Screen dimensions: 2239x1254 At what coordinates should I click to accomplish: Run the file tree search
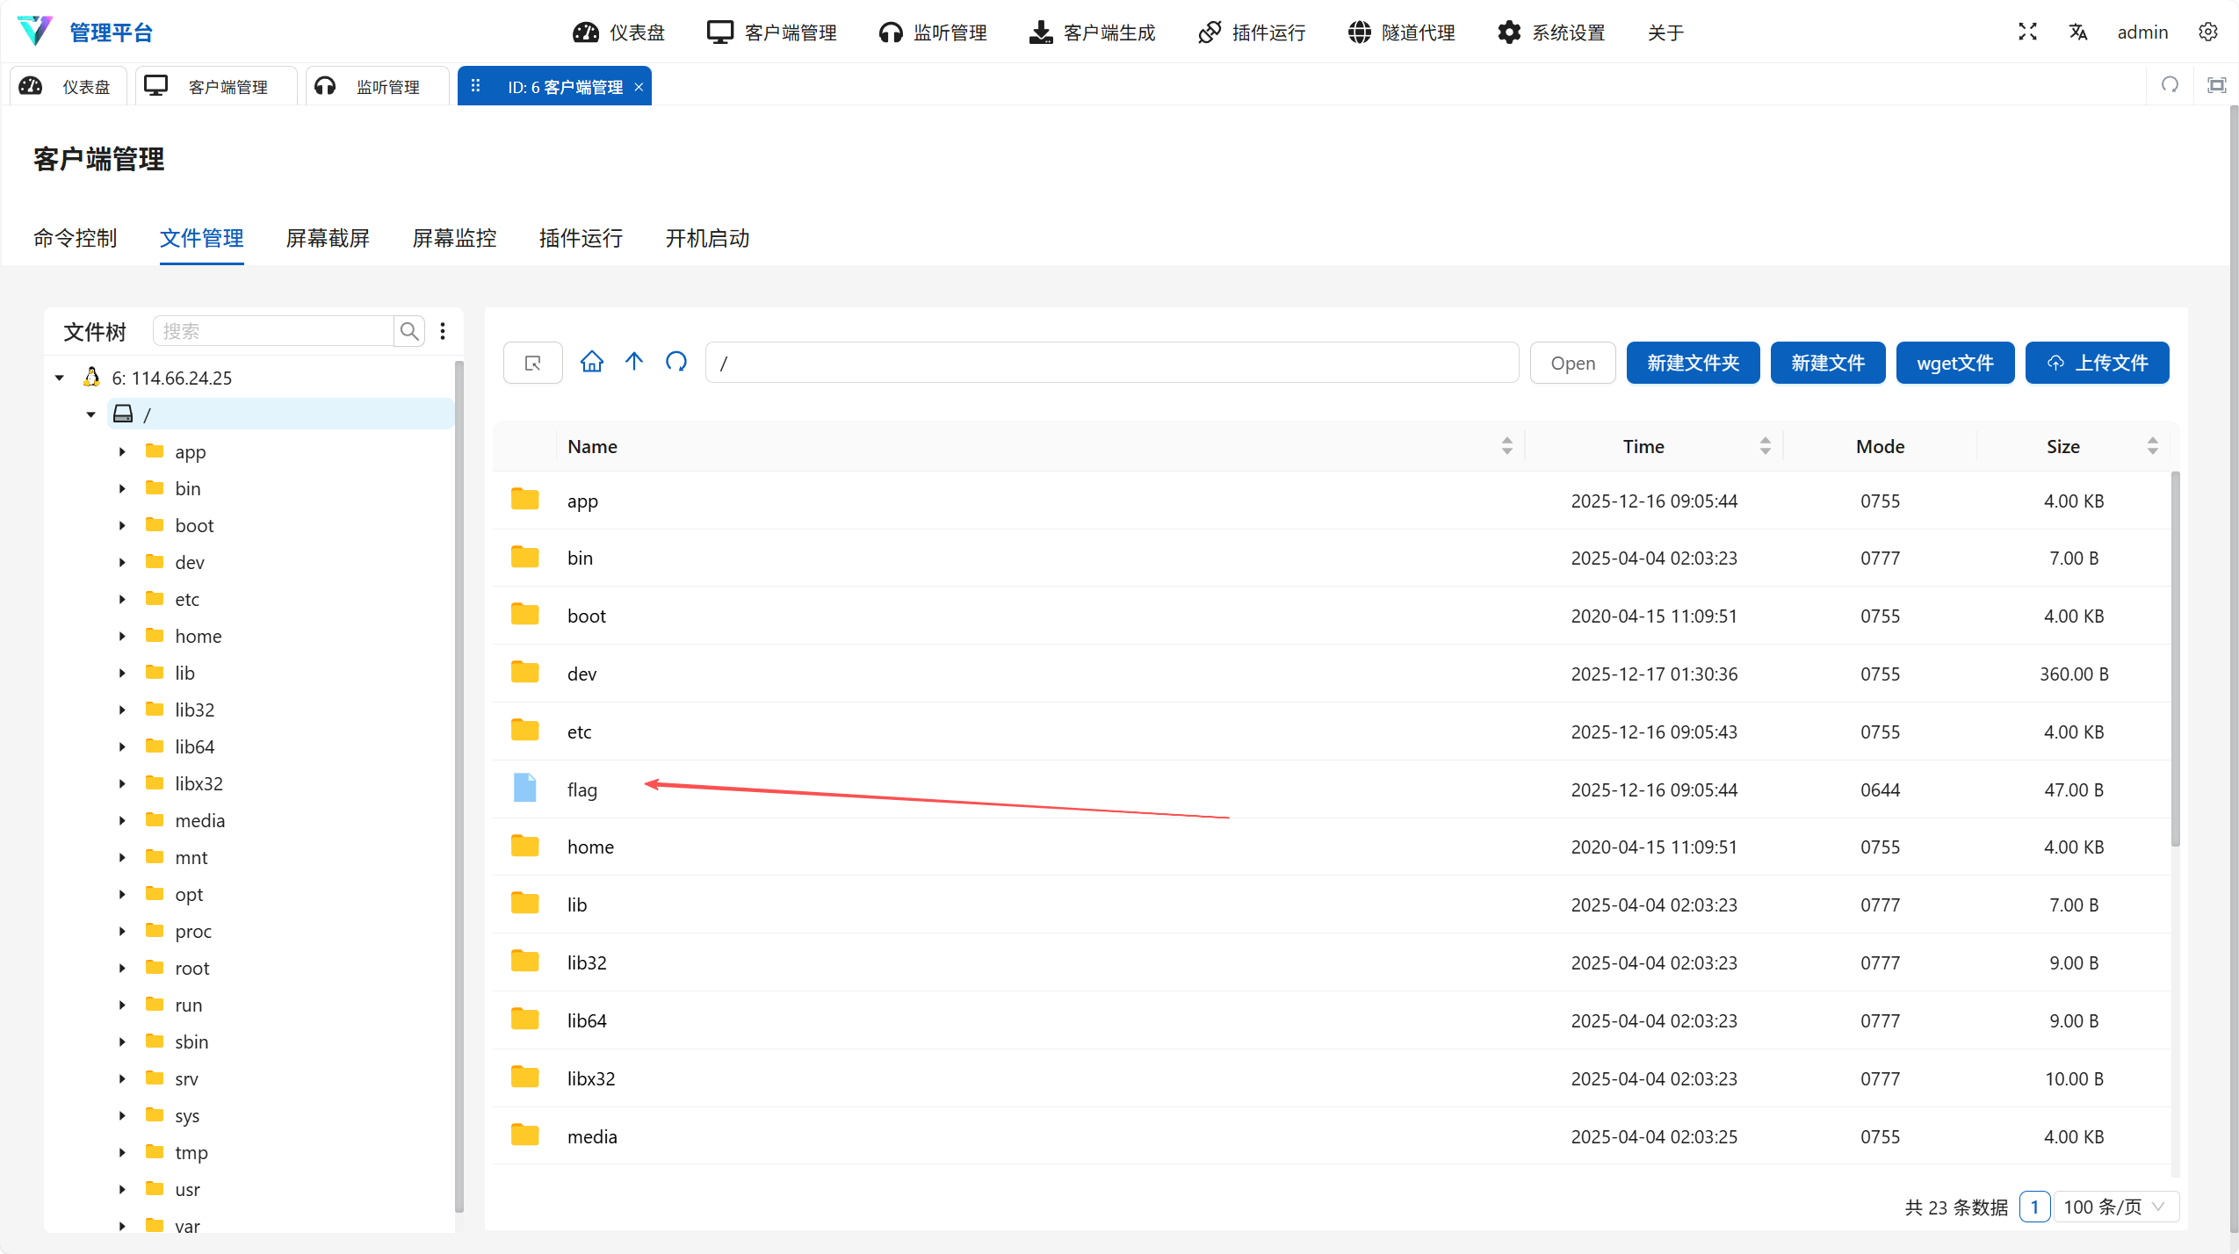click(x=408, y=331)
